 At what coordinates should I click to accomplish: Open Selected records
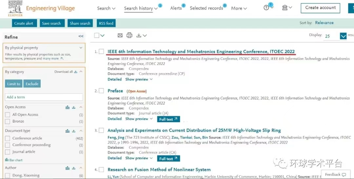point(206,8)
